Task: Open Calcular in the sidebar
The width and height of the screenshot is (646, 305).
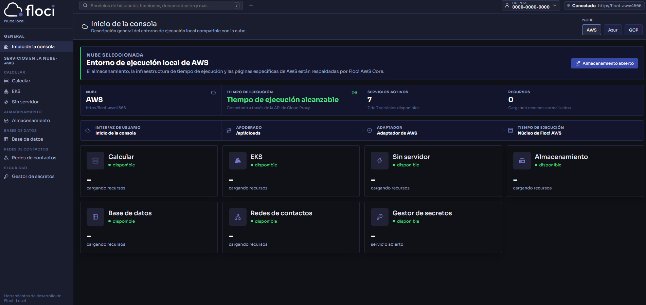Action: pos(36,81)
